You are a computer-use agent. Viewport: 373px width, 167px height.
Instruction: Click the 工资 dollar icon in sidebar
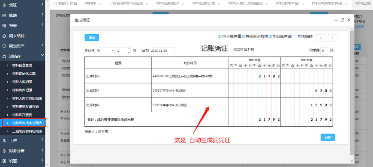(4, 140)
